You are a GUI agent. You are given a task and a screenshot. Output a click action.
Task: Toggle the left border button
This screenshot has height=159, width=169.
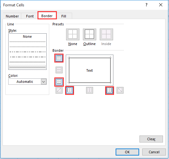click(x=70, y=90)
